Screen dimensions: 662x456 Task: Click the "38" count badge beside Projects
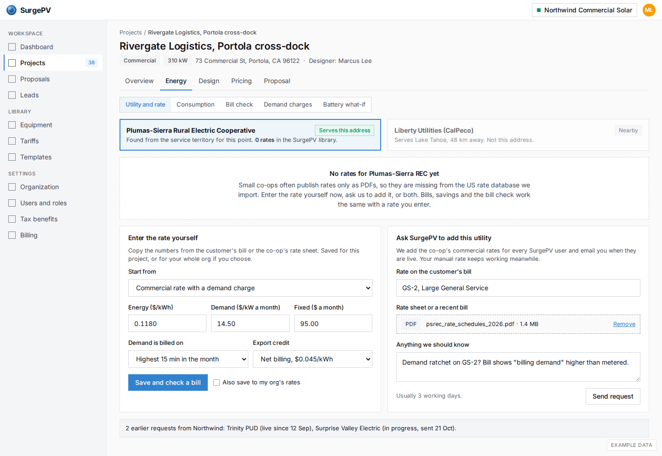[91, 63]
